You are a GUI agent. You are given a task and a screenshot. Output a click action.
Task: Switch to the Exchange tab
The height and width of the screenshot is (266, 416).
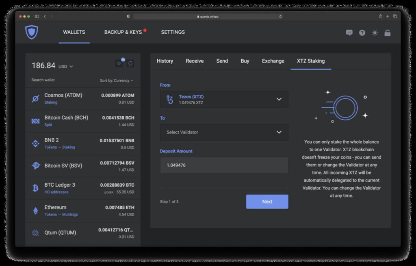[273, 61]
